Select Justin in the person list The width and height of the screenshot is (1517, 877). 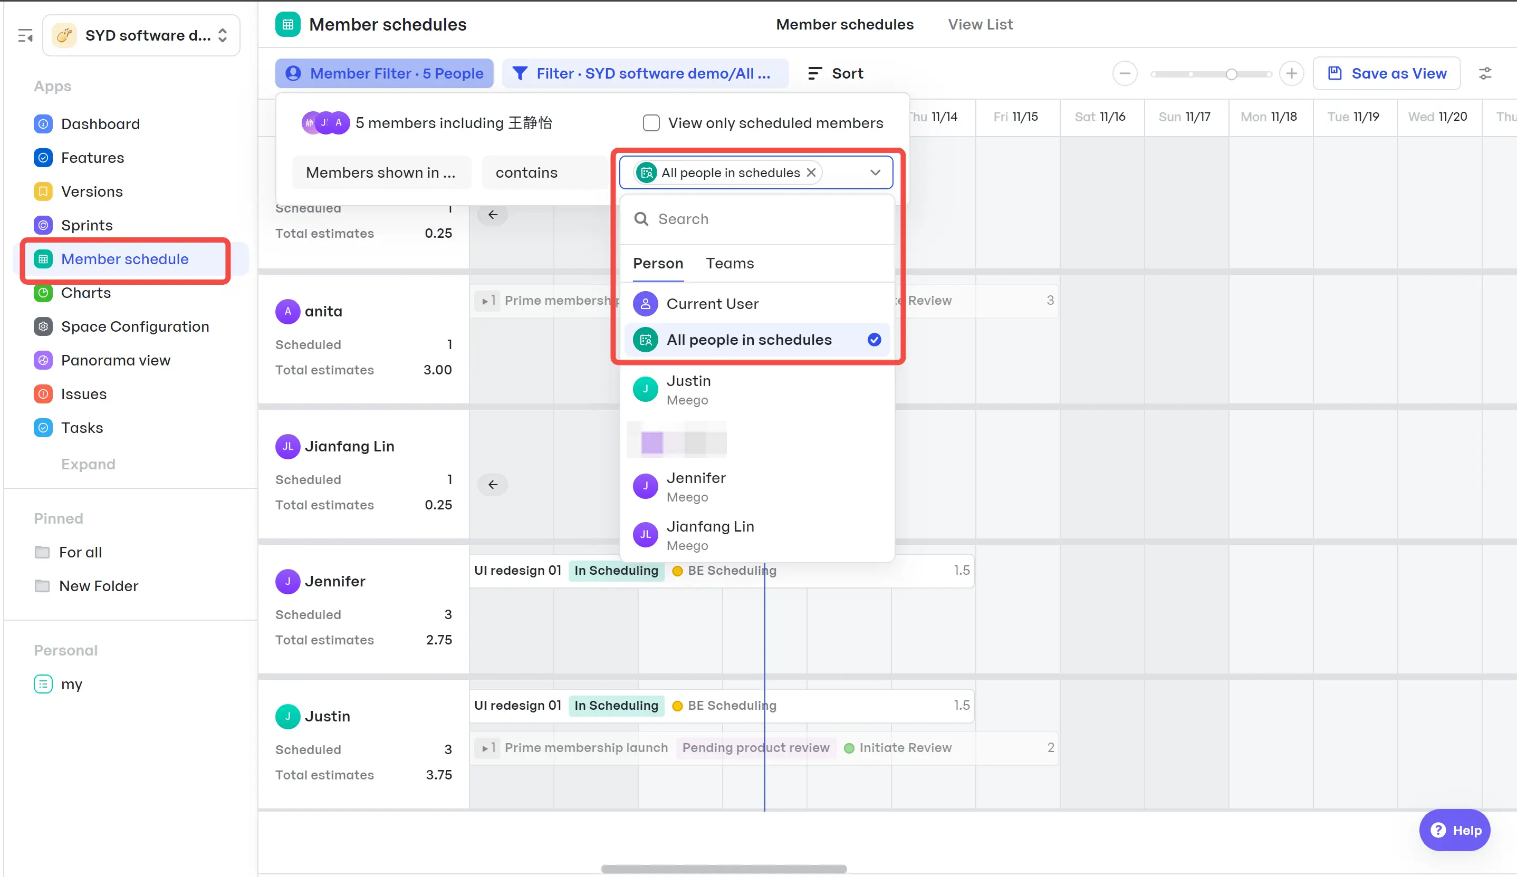(689, 389)
